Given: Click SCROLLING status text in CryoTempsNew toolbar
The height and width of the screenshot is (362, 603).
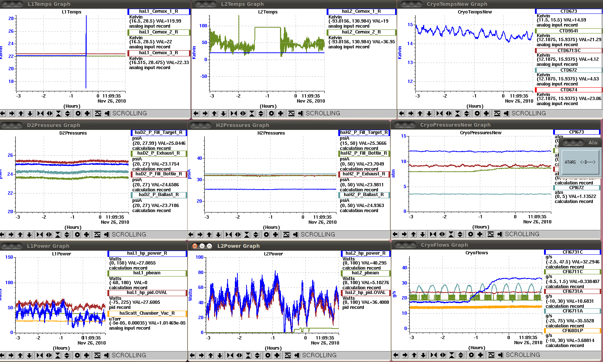Looking at the screenshot, I should [x=529, y=114].
